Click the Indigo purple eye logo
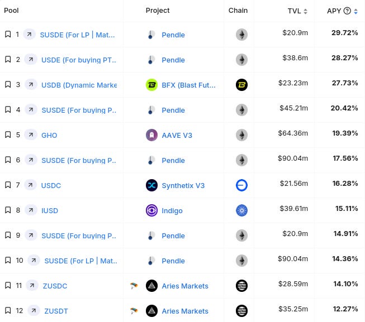This screenshot has height=322, width=365. 151,210
